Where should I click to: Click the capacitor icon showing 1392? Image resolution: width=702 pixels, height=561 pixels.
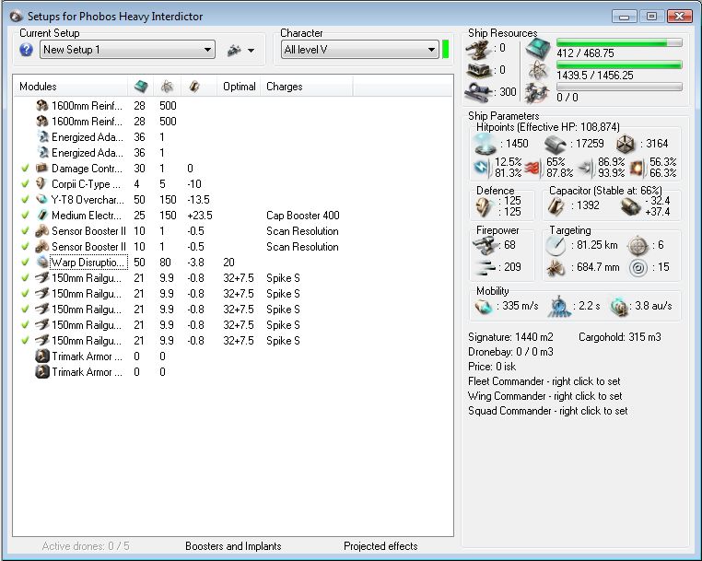(x=556, y=205)
